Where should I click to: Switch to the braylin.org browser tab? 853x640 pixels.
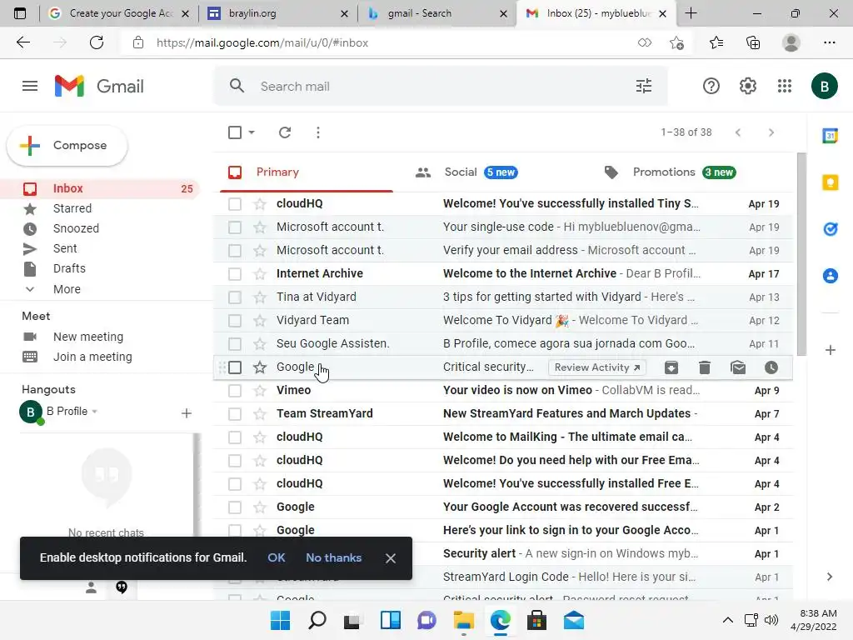click(277, 13)
